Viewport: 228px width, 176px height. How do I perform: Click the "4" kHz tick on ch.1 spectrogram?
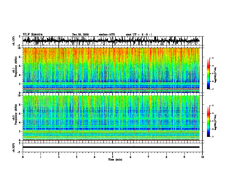20,75
